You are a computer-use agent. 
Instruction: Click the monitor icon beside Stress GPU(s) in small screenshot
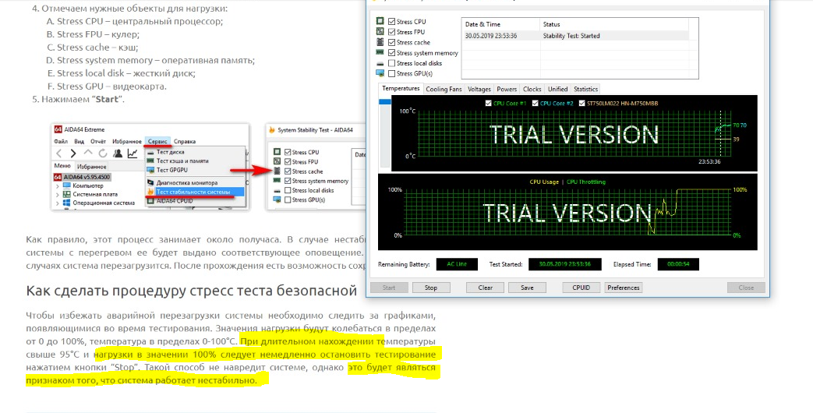277,200
